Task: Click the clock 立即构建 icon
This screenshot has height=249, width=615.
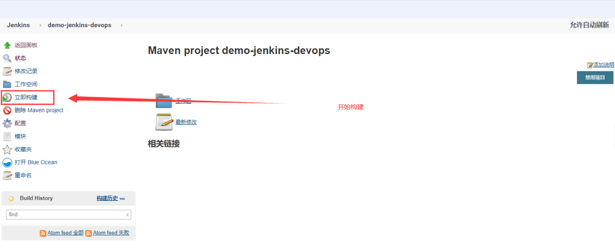Action: click(7, 97)
